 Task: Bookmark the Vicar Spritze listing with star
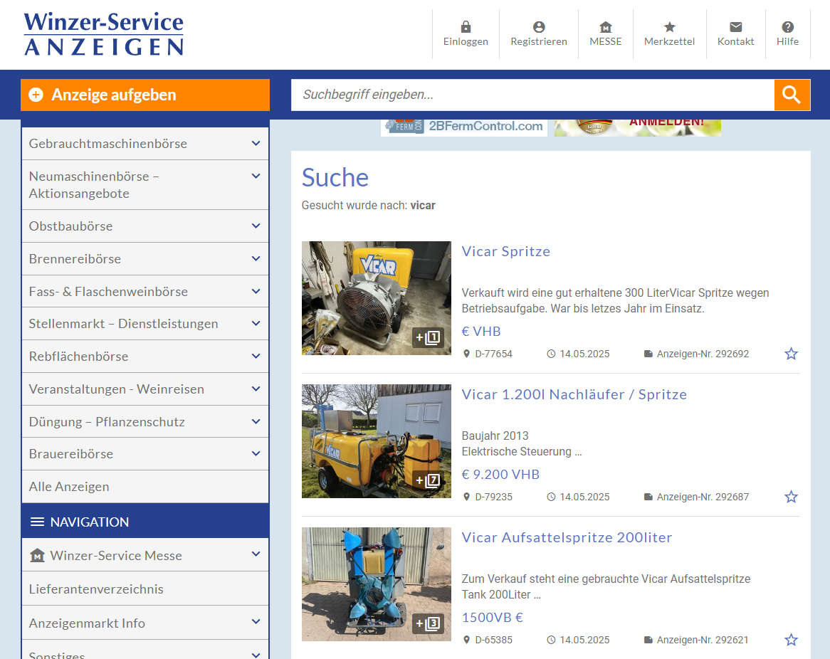(791, 354)
